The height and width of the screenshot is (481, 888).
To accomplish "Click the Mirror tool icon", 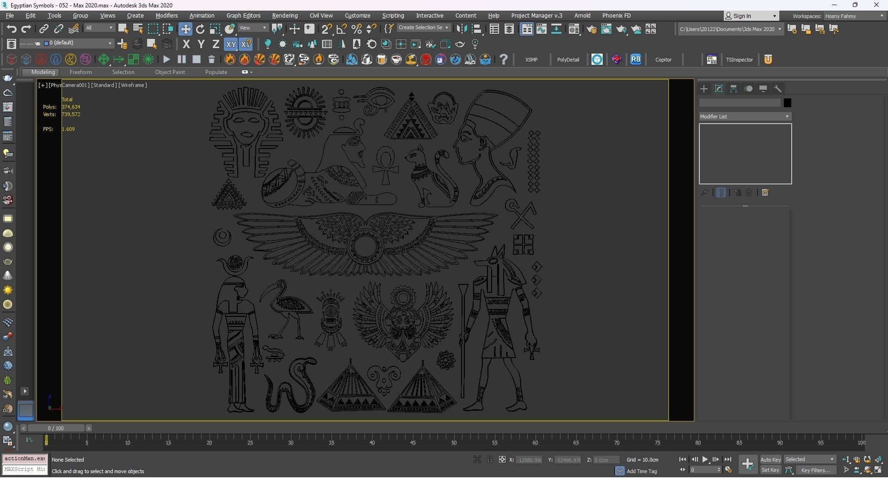I will tap(462, 29).
